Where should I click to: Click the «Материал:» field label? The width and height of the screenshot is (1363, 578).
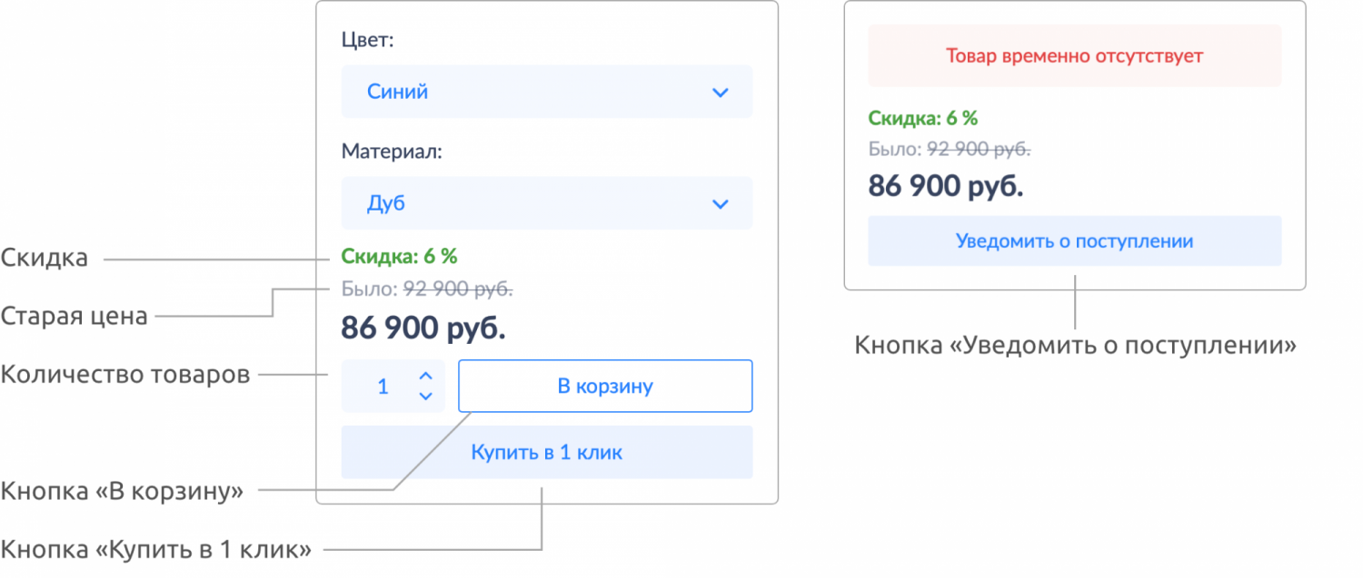coord(392,152)
